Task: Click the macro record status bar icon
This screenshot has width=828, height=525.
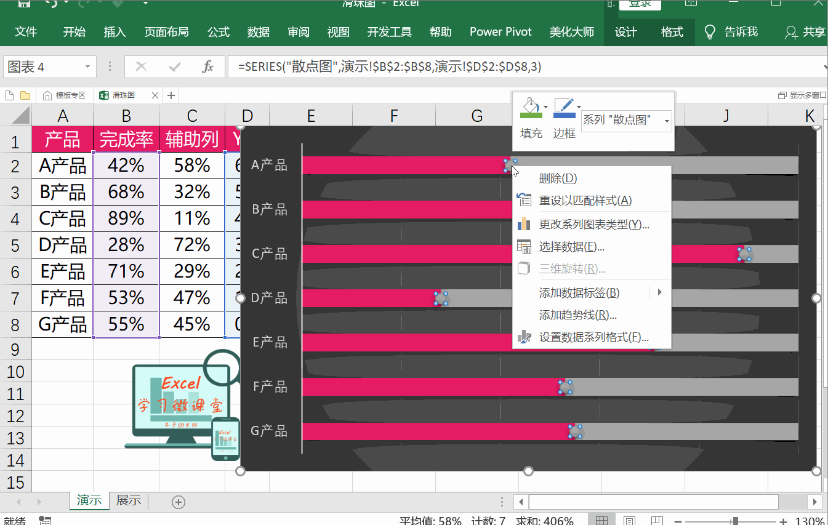Action: pos(45,521)
